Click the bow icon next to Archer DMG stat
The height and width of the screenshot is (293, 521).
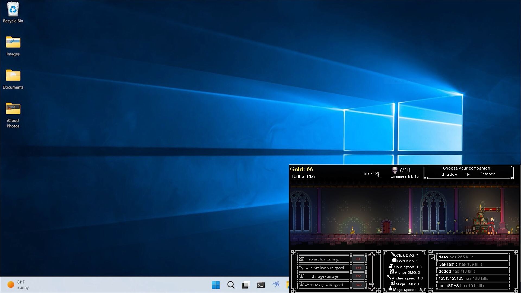click(x=392, y=272)
